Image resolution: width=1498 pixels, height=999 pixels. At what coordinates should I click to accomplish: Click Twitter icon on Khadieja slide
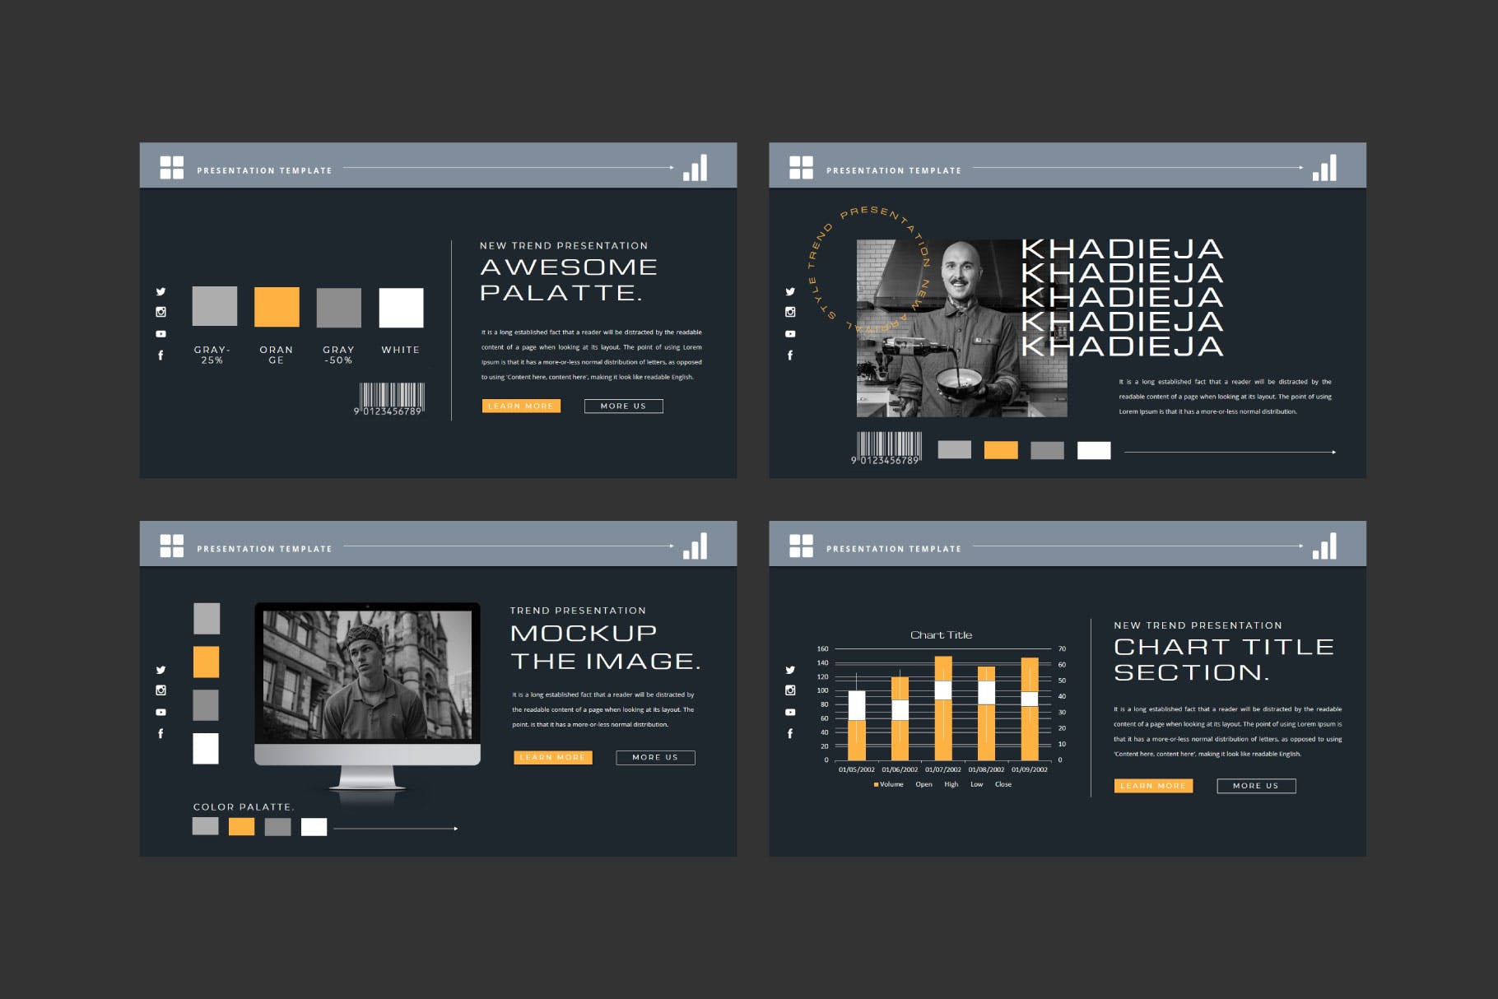pyautogui.click(x=790, y=291)
